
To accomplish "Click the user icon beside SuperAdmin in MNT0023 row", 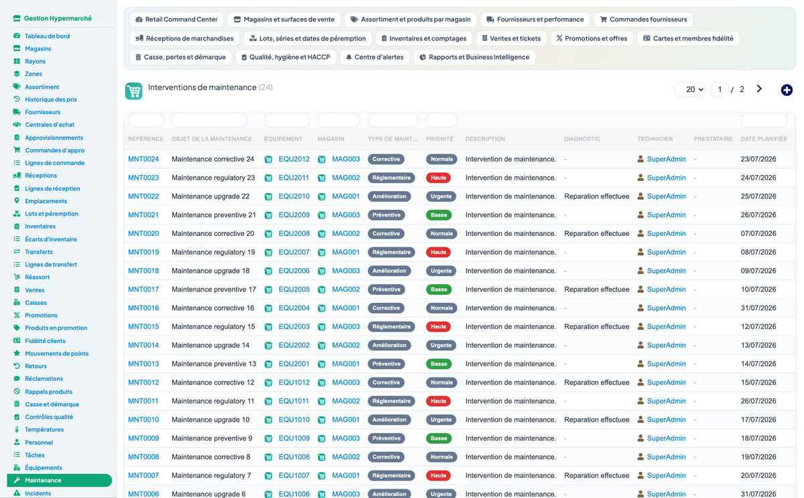I will point(641,178).
